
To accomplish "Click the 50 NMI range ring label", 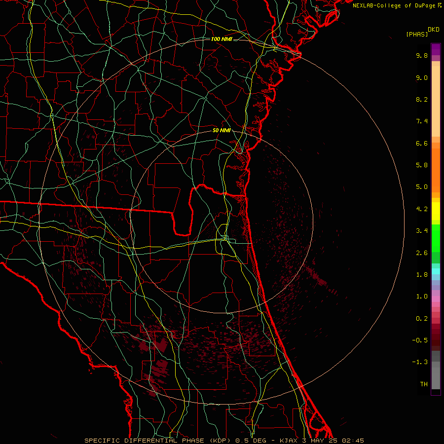I will pyautogui.click(x=222, y=131).
